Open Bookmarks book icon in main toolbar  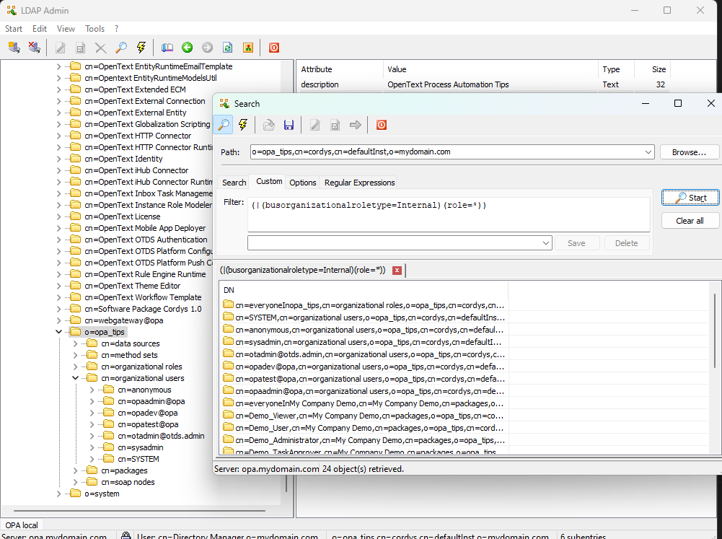(167, 48)
